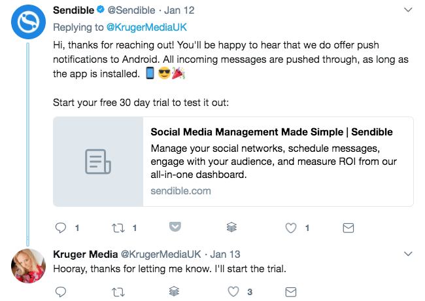The width and height of the screenshot is (425, 301).
Task: Share Kruger Media tweet via message
Action: click(x=291, y=291)
